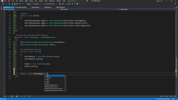Click the CRLF line ending indicator
This screenshot has height=100, width=178.
click(175, 96)
